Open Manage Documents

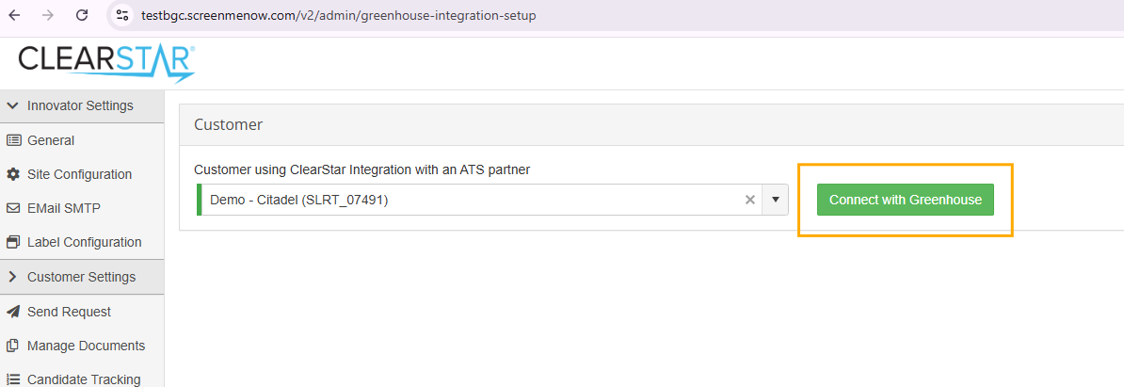(x=86, y=346)
